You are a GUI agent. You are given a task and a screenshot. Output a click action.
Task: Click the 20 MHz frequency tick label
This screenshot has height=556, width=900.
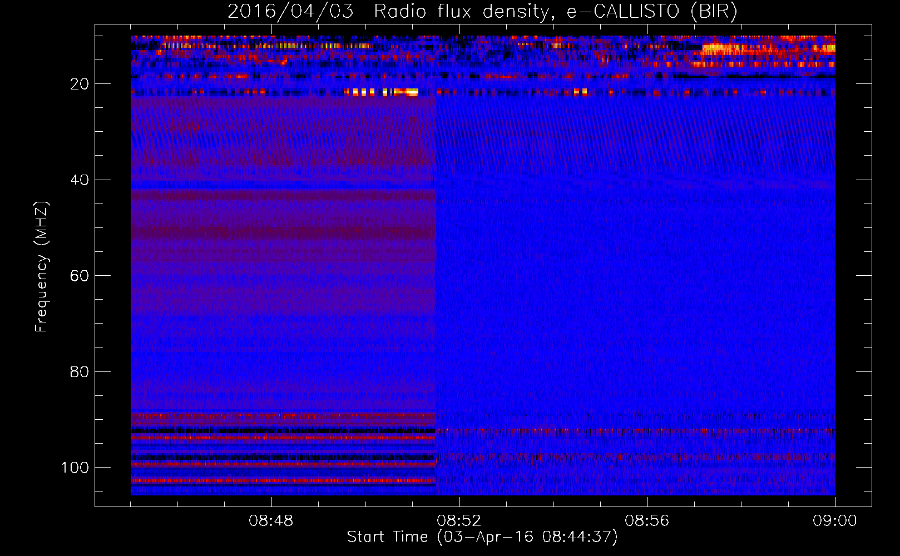click(80, 84)
